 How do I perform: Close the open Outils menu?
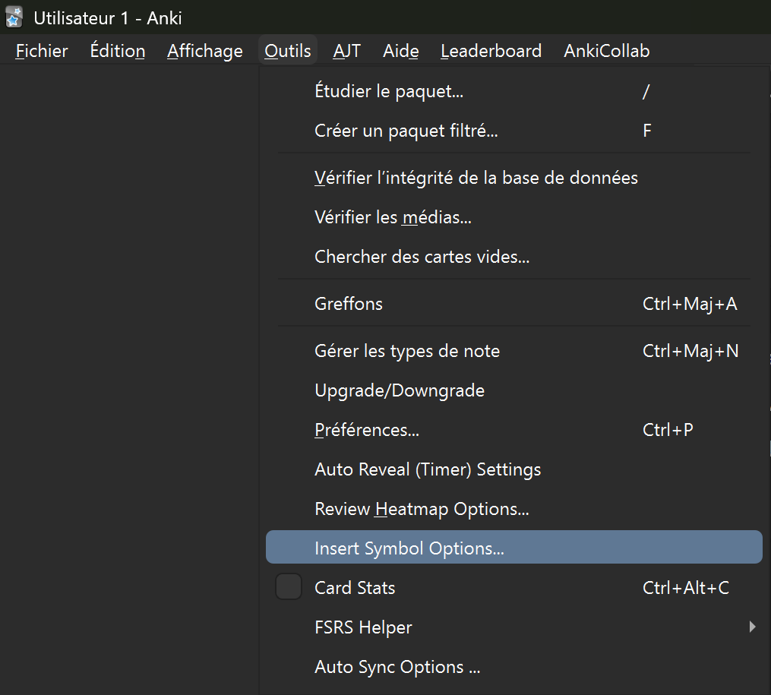click(288, 51)
